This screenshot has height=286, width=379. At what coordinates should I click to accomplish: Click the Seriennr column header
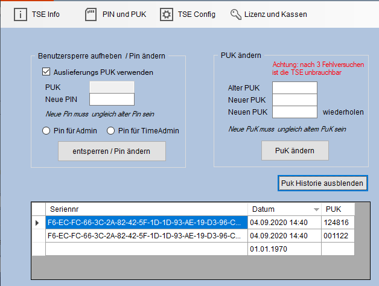click(x=146, y=209)
